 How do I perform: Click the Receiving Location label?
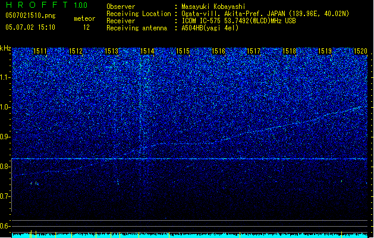[x=139, y=14]
